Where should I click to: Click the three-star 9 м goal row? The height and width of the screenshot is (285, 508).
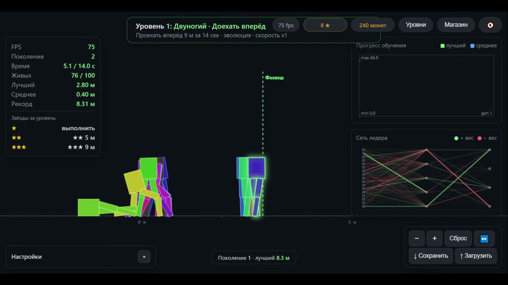point(53,147)
